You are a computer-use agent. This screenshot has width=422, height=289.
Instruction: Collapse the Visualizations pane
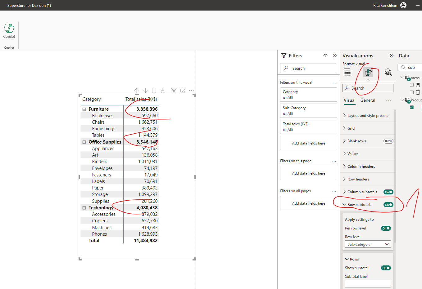click(391, 56)
